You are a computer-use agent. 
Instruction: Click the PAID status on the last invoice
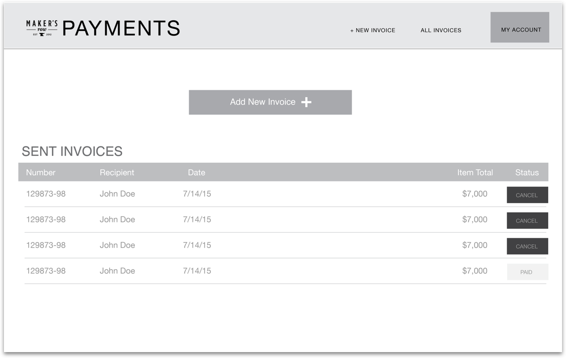pos(527,272)
